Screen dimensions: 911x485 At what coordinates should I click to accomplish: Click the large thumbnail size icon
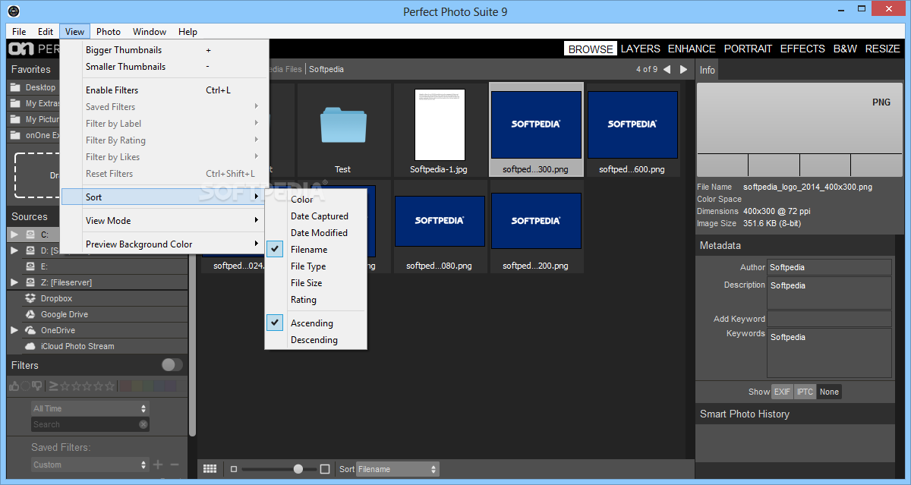(325, 469)
